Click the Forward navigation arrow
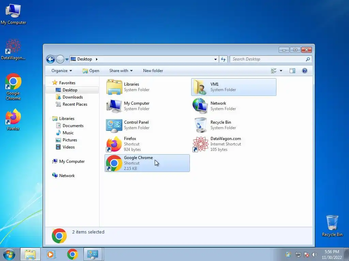Screen dimensions: 349x261 [x=60, y=59]
